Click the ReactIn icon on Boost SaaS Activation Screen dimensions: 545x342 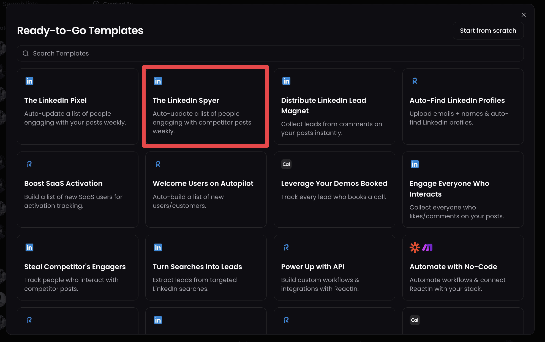click(x=29, y=164)
